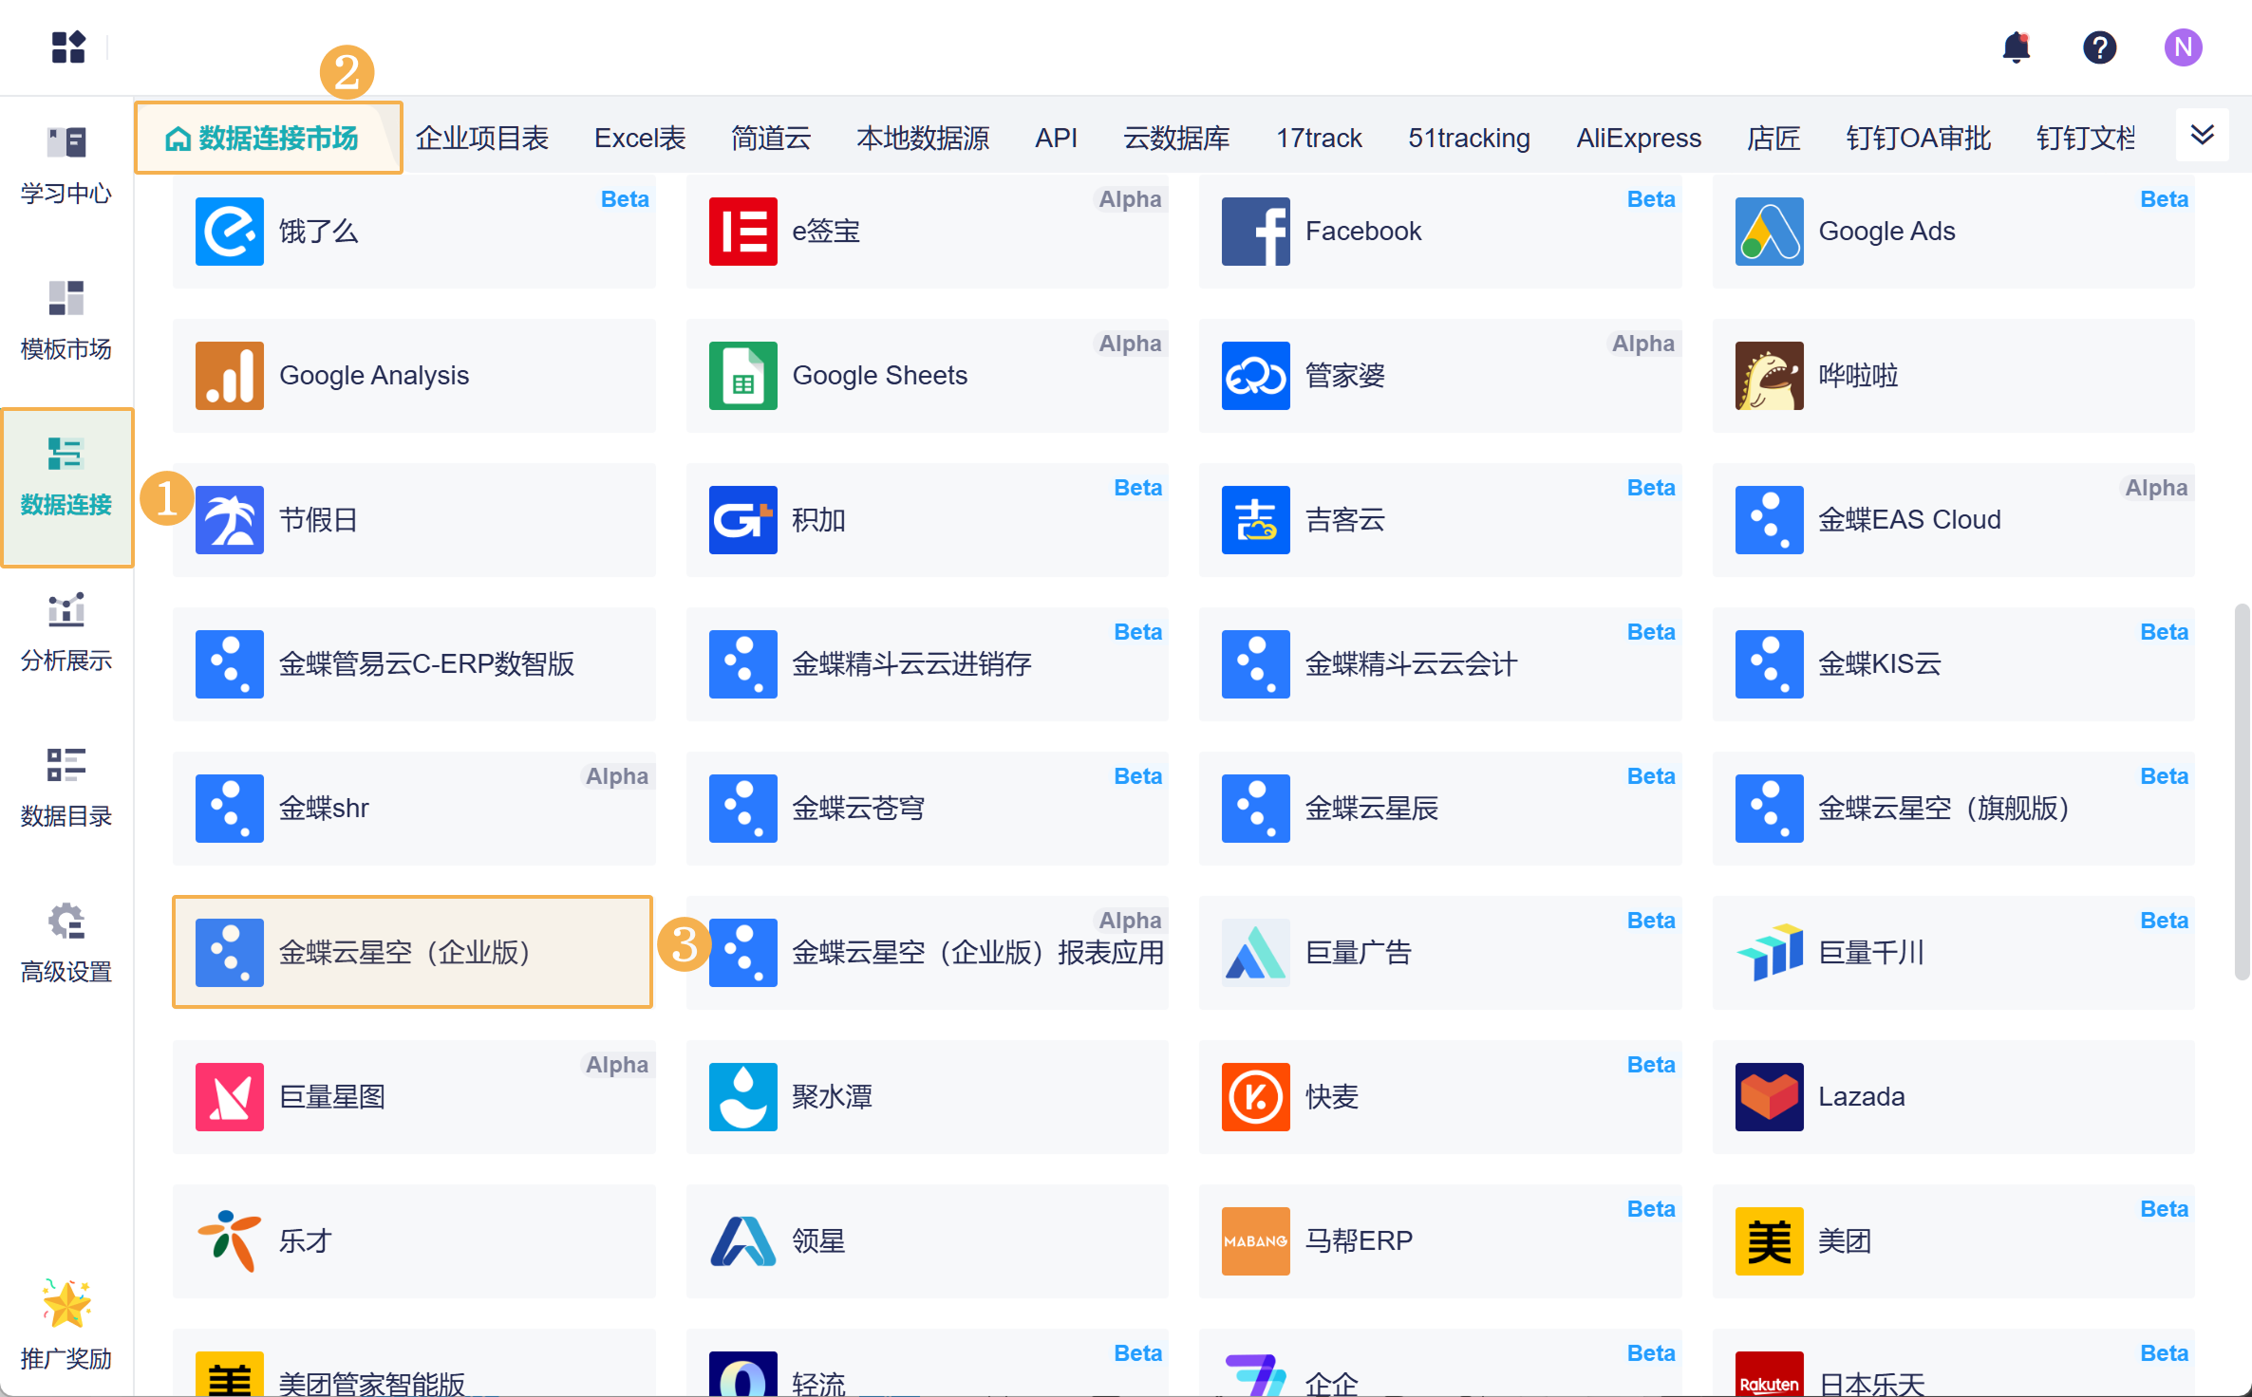Switch to the Excel表 tab
The image size is (2252, 1397).
tap(639, 139)
